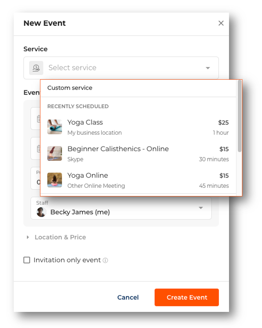Choose Custom service from the list

tap(70, 88)
